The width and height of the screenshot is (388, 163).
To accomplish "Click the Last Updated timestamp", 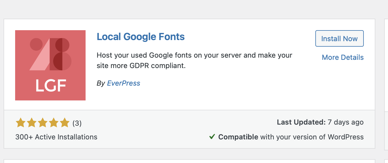I will (x=320, y=122).
